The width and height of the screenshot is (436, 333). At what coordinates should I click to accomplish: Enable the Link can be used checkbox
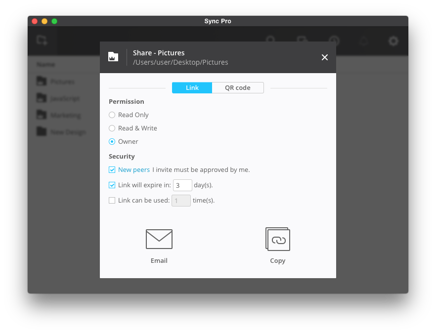(x=112, y=200)
